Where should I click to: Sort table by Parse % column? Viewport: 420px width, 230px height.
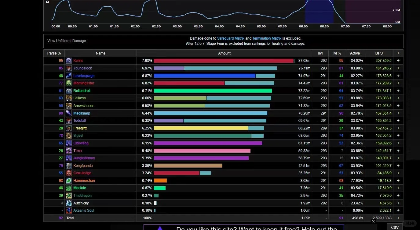[54, 53]
